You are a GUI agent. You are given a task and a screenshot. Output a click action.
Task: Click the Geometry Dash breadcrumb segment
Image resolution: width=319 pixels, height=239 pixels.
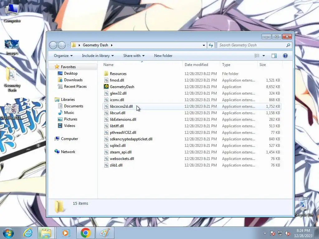(95, 45)
